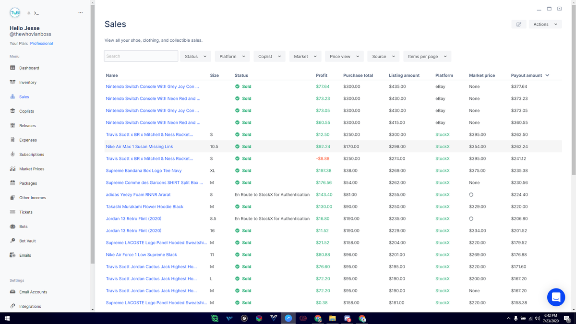The height and width of the screenshot is (324, 576).
Task: Click the Other Incomes coins icon
Action: [12, 197]
